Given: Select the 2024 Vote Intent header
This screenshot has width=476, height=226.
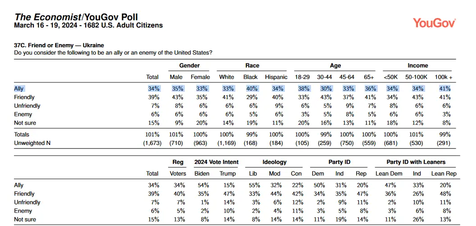Looking at the screenshot, I should (216, 162).
